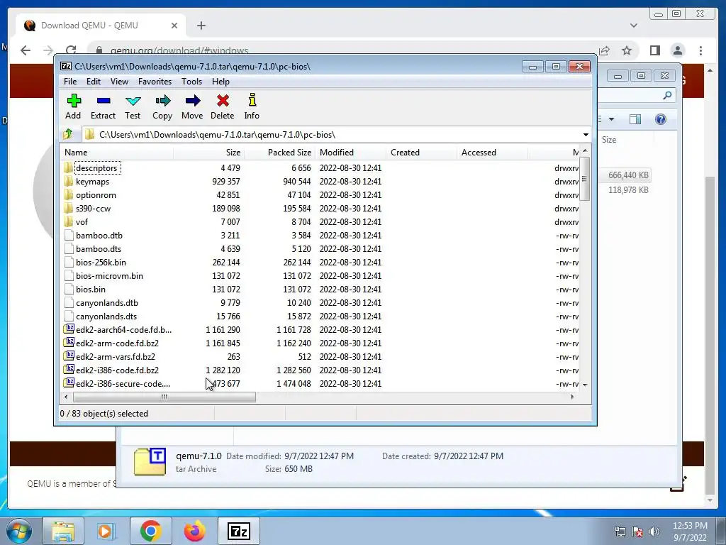
Task: Click the edk2-i386-code.fd.bz2 archive icon
Action: [x=69, y=370]
